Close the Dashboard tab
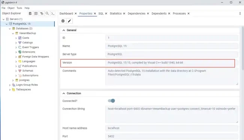The image size is (244, 140). coord(75,13)
